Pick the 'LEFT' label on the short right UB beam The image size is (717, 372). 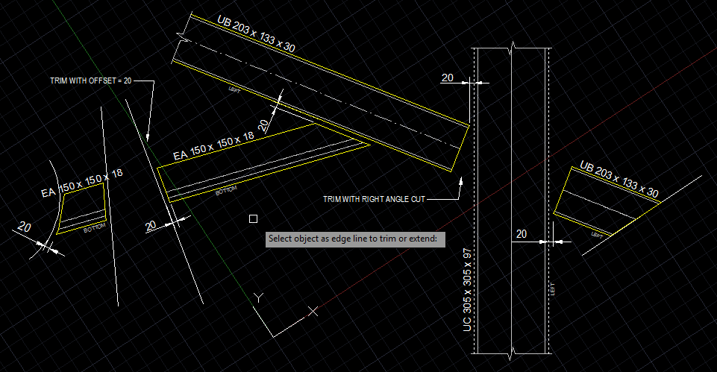[x=597, y=235]
